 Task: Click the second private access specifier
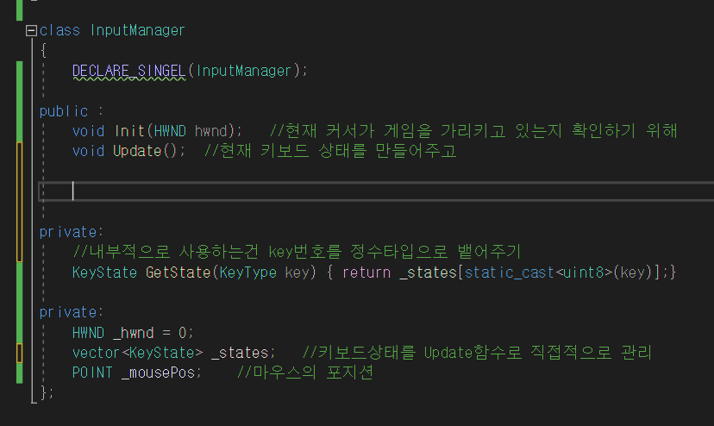68,312
